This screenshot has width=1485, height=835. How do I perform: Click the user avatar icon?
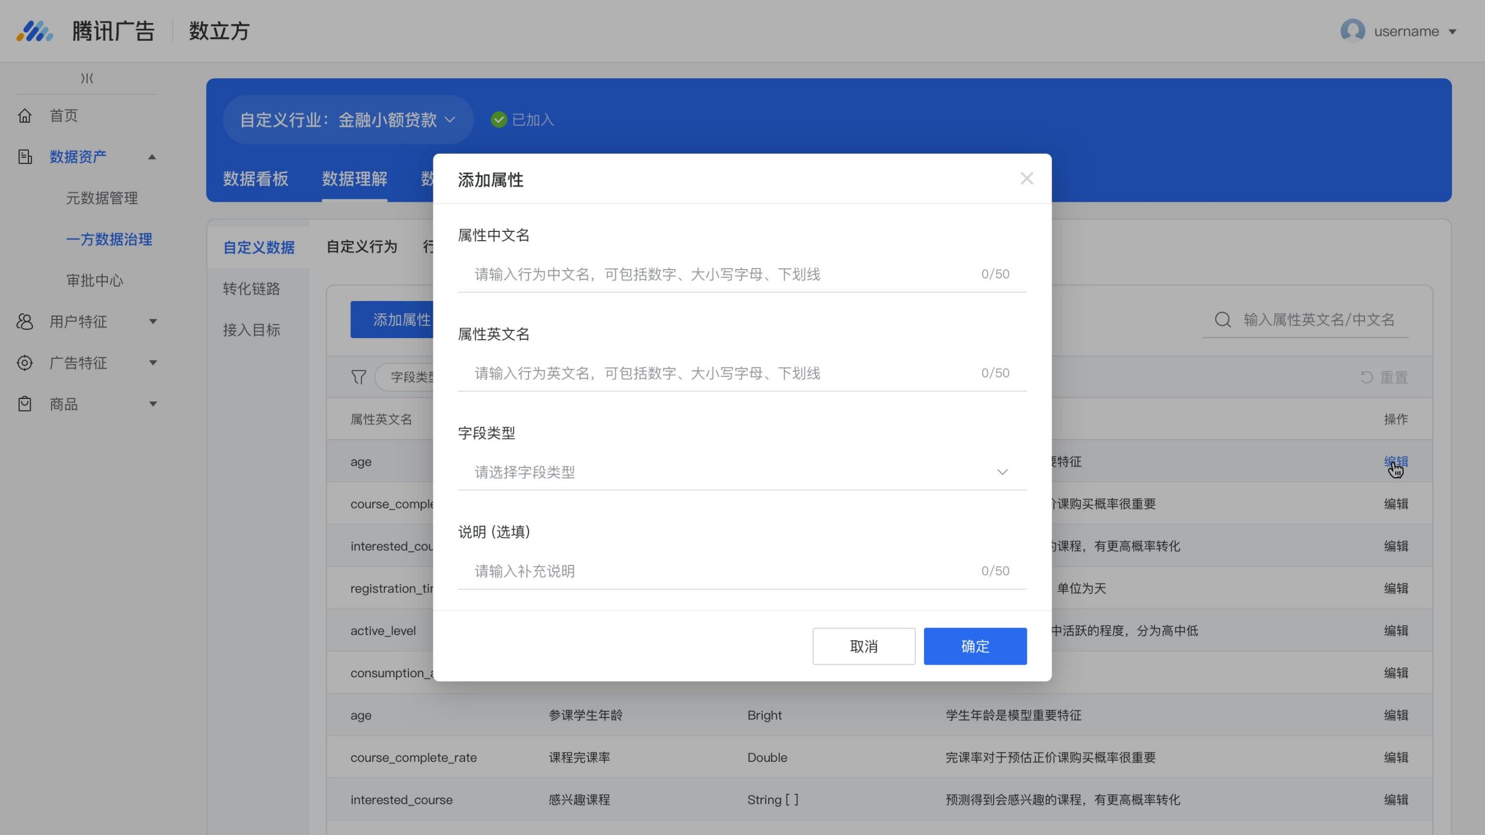[1353, 31]
